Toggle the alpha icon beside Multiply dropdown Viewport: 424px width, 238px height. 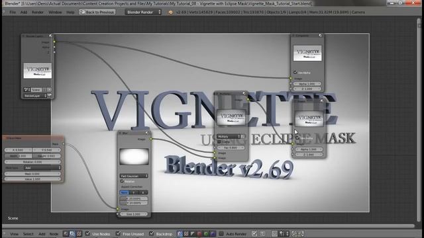pos(243,137)
